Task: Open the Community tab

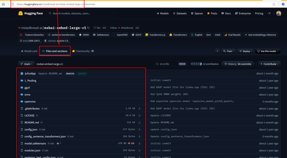Action: [x=83, y=51]
